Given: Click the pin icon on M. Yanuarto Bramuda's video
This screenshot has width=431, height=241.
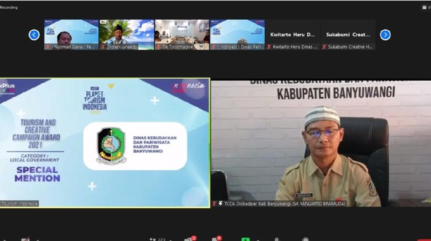Looking at the screenshot, I should pos(220,203).
